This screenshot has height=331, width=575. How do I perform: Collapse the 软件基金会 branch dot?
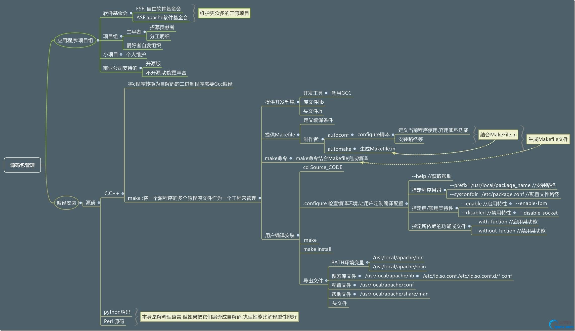131,13
